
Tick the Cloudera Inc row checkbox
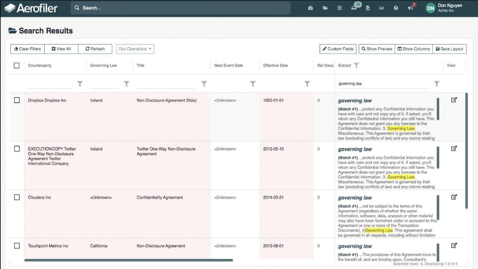tap(17, 197)
